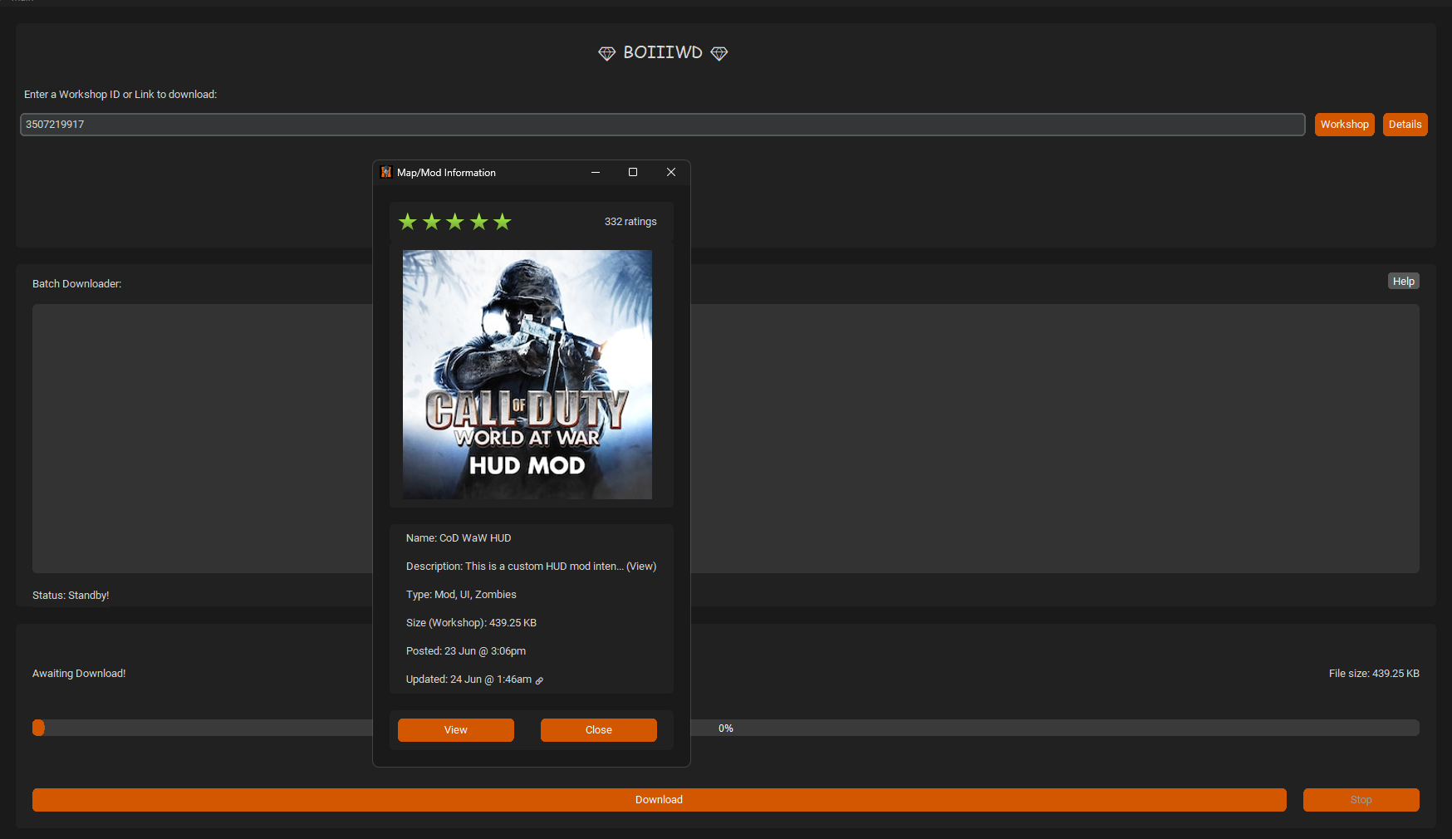
Task: Click the CoD World at War HUD Mod thumbnail
Action: (x=527, y=375)
